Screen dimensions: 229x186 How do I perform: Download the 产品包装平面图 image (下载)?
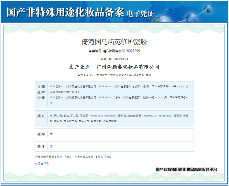67,157
